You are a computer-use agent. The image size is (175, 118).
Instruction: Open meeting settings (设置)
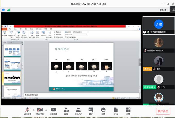[128, 111]
